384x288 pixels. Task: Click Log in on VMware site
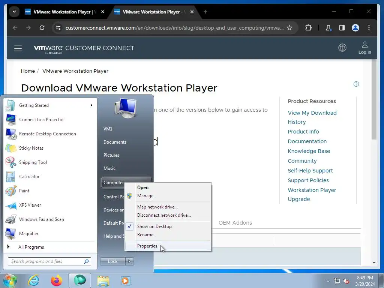(364, 48)
